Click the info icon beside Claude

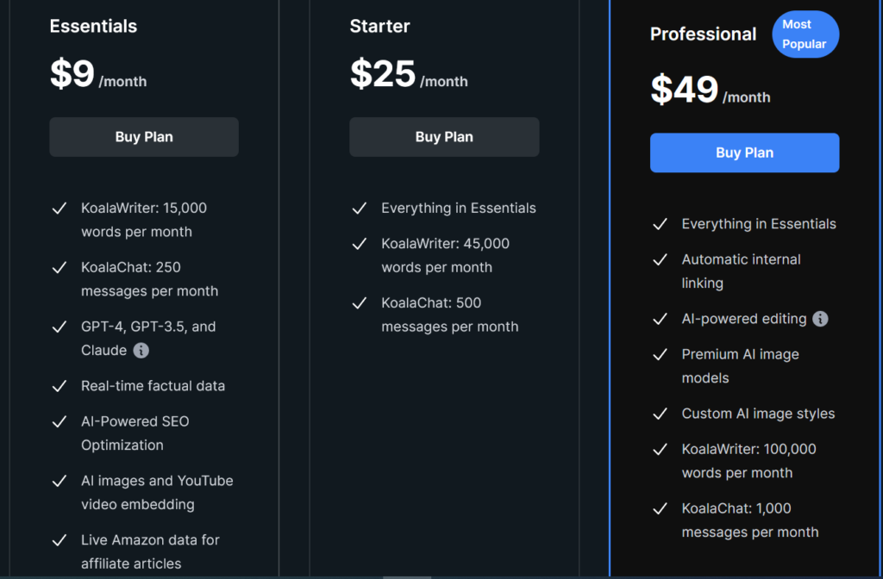click(x=141, y=351)
